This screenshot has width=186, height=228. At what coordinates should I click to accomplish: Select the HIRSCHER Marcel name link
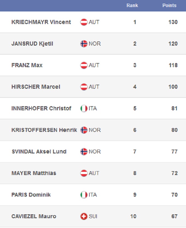[36, 87]
